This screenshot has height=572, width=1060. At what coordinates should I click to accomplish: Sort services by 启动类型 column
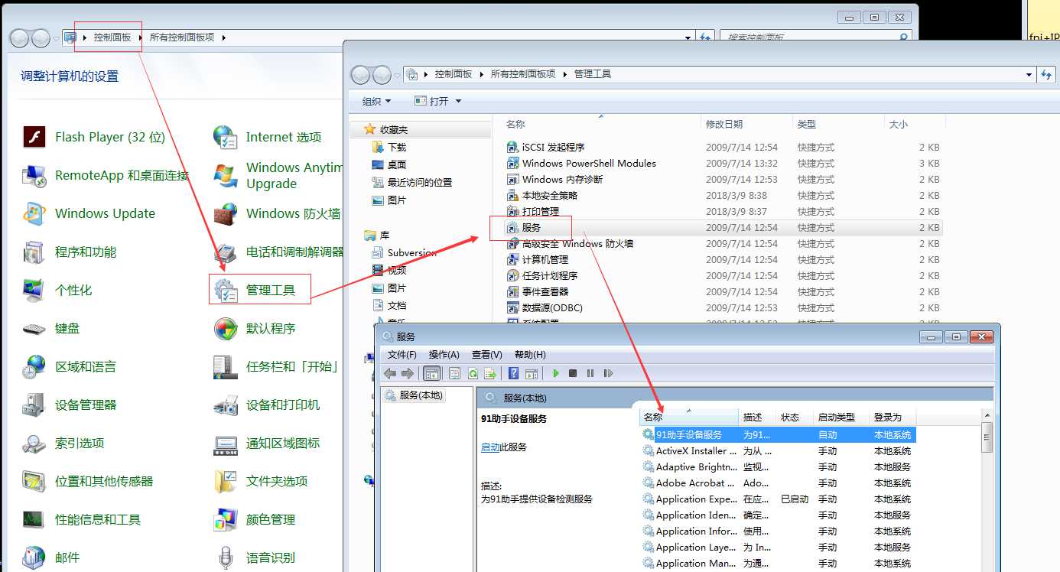tap(842, 417)
